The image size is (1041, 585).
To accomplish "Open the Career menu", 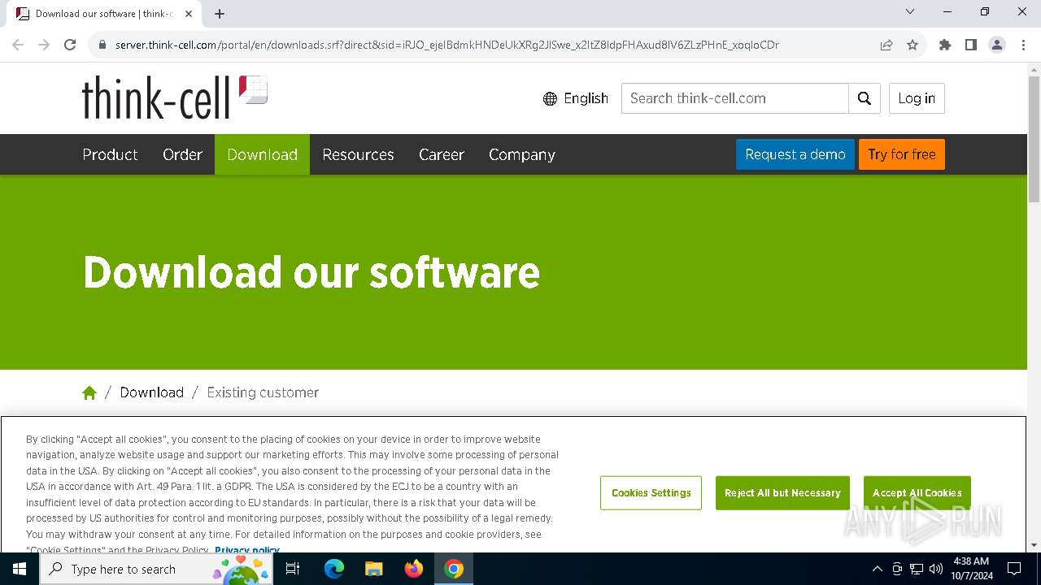I will [x=442, y=154].
